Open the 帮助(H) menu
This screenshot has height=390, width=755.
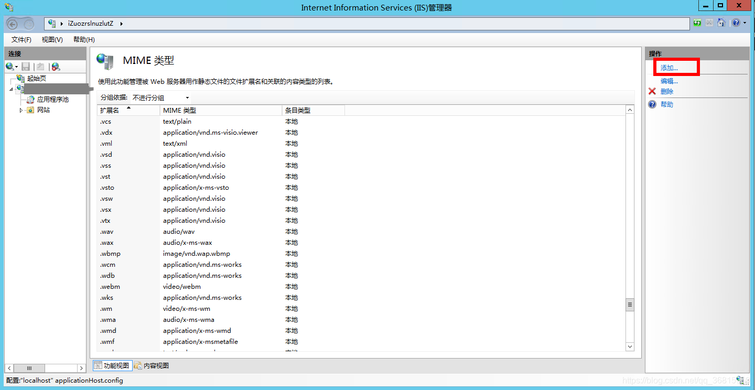(84, 40)
